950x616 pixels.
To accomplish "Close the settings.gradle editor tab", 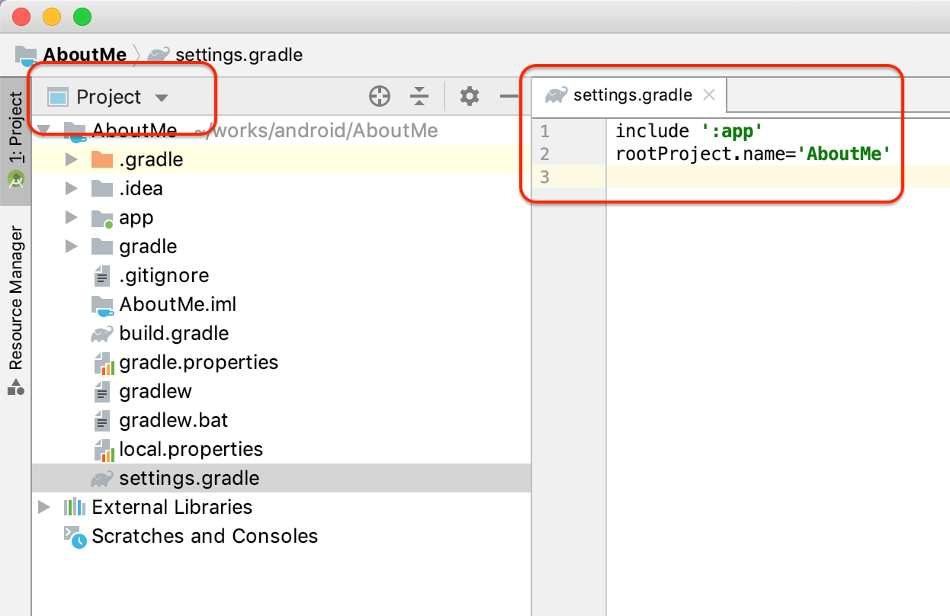I will point(708,95).
